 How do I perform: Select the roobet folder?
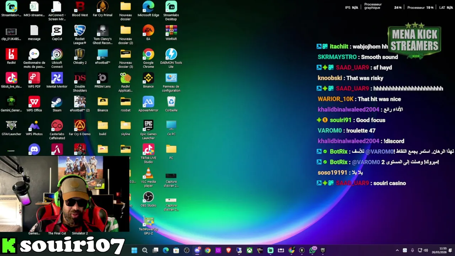[125, 105]
